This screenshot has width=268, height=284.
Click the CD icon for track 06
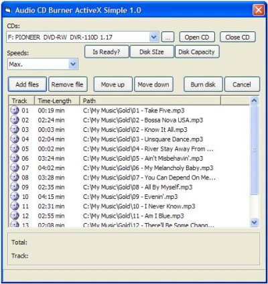click(x=15, y=158)
